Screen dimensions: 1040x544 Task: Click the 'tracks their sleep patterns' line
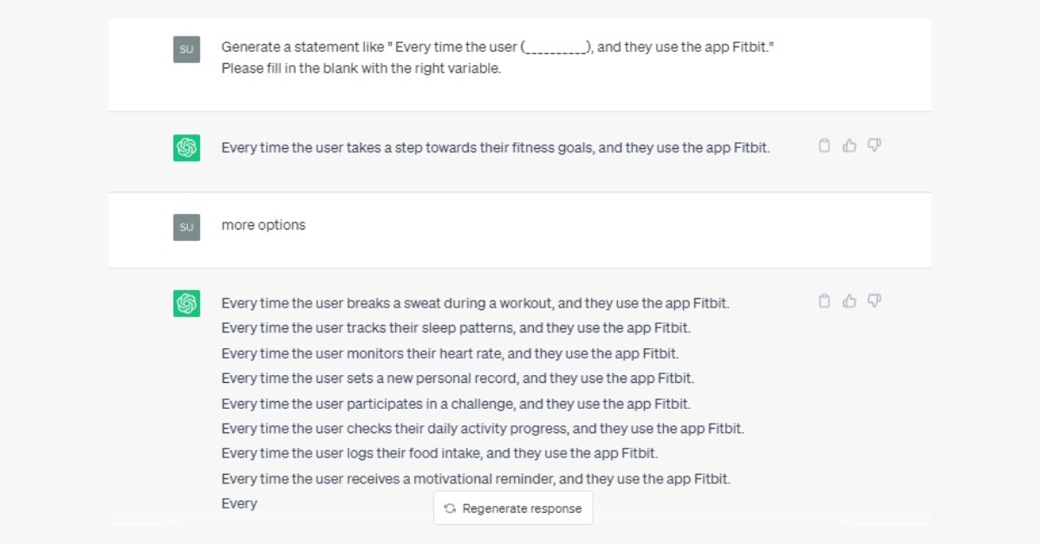(456, 328)
